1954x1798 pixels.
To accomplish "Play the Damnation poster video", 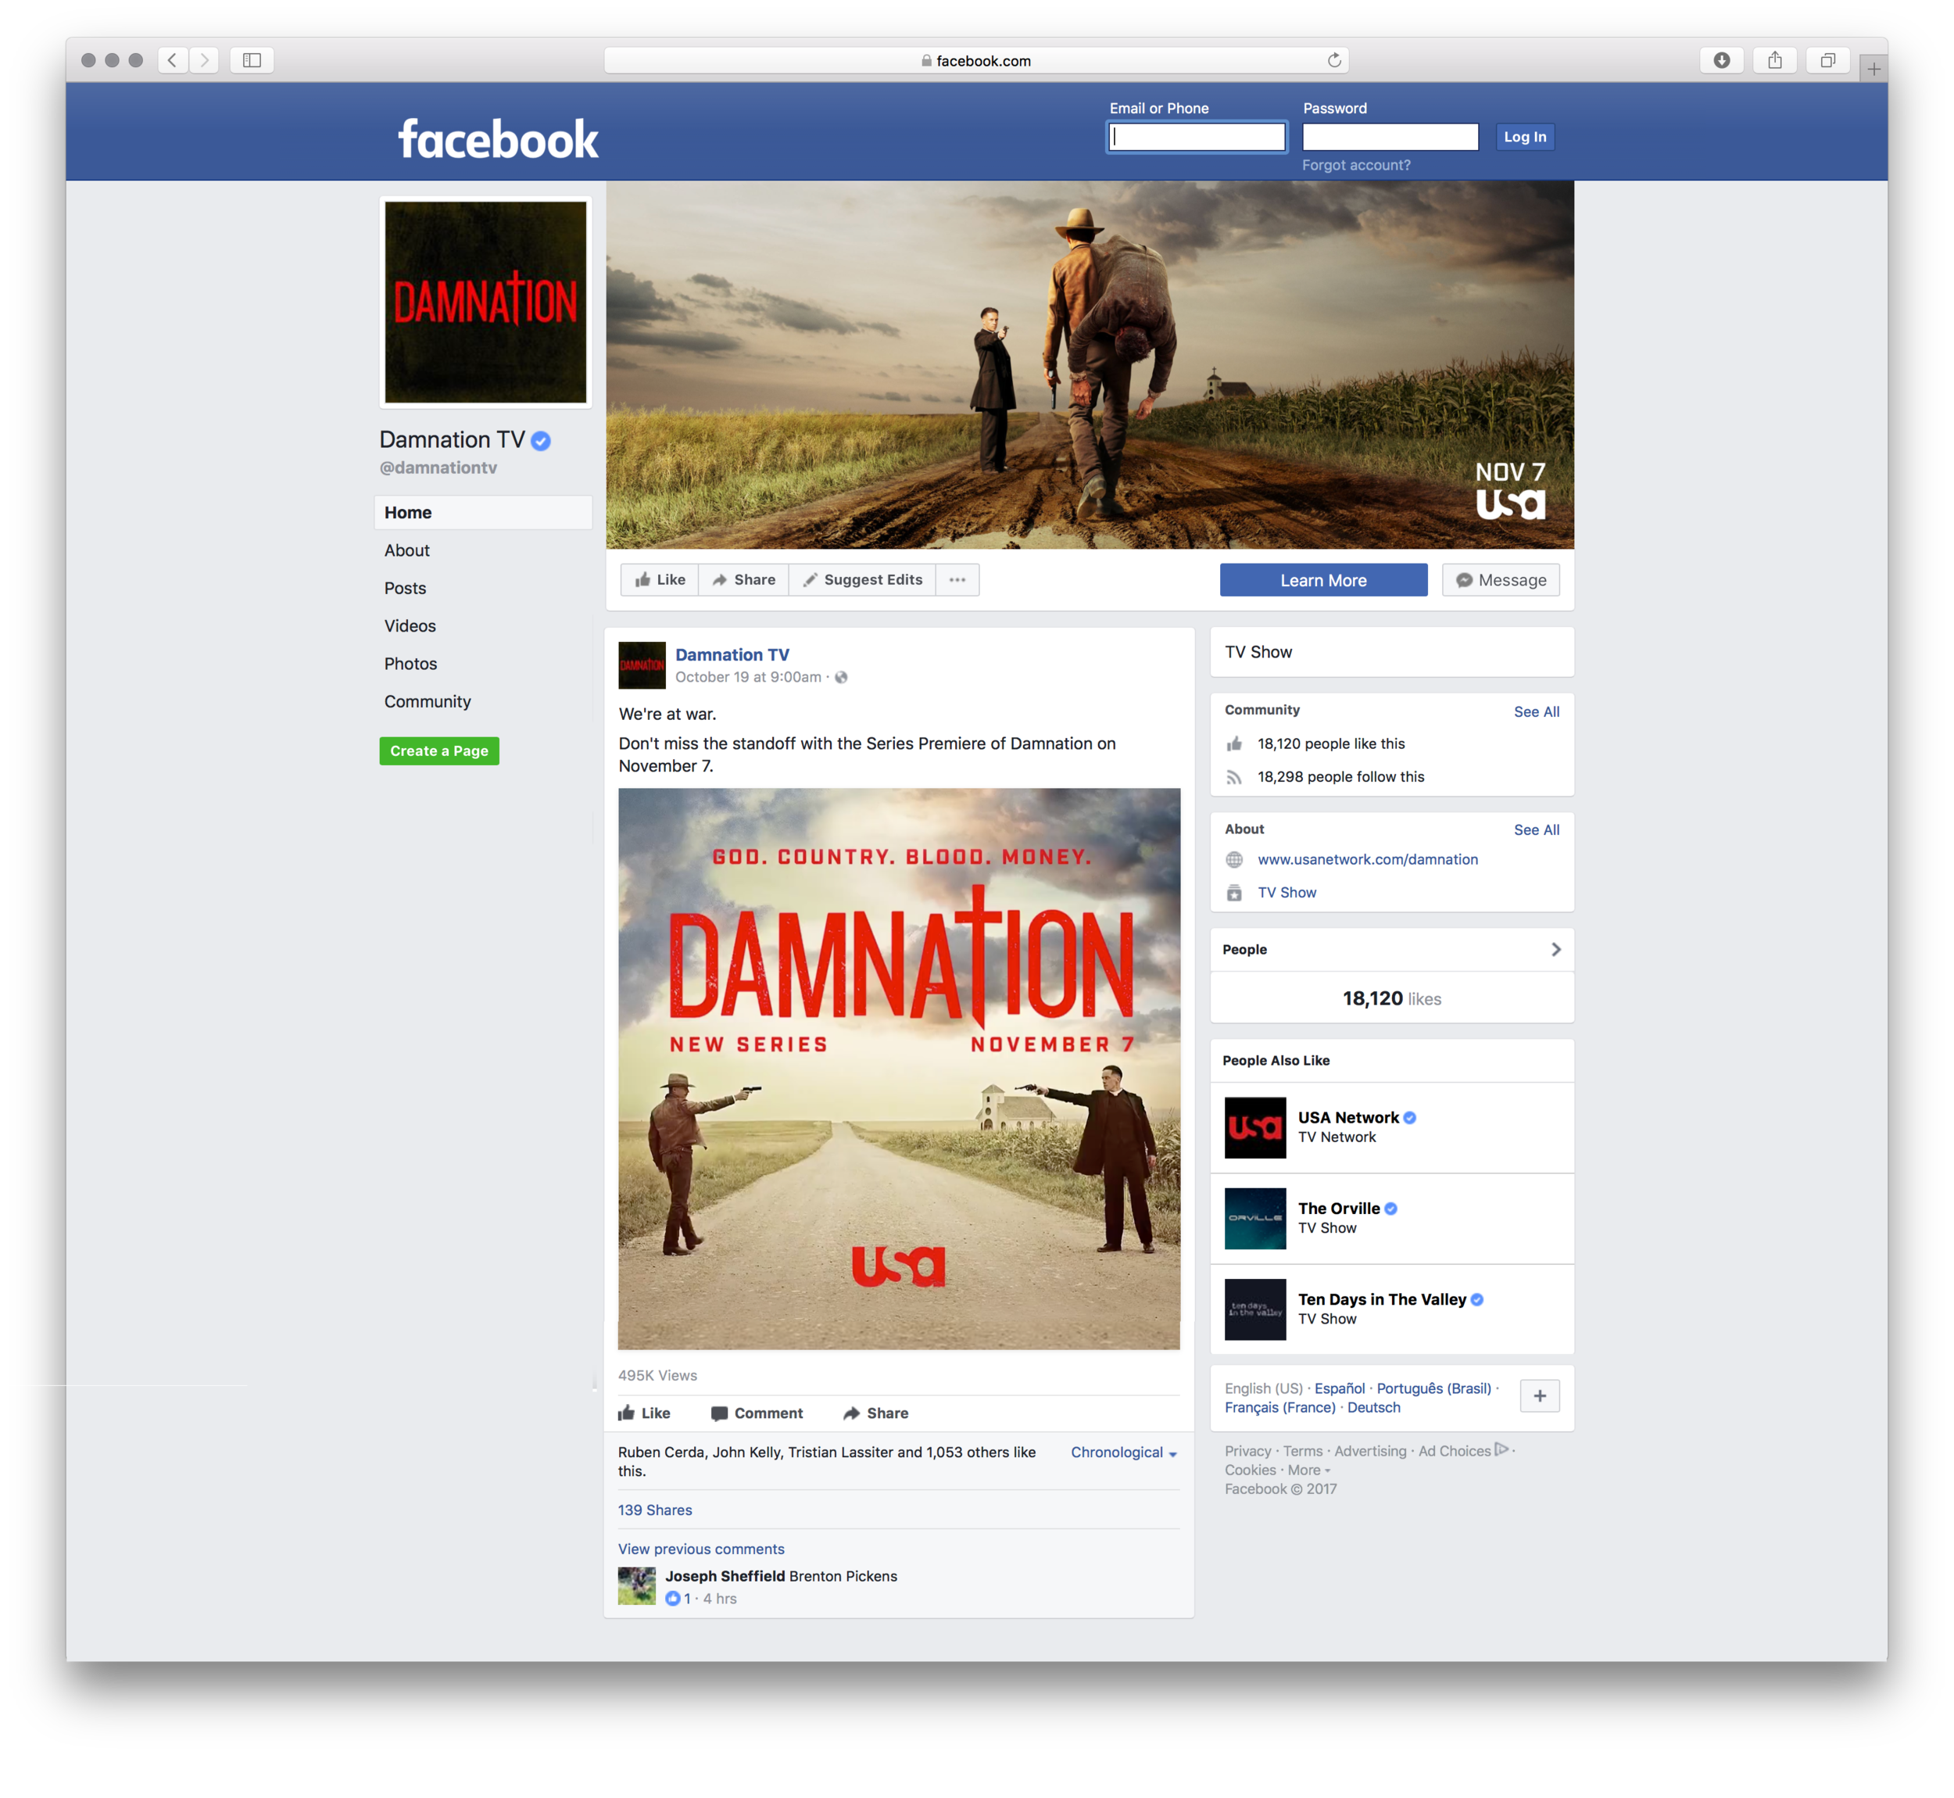I will (x=899, y=1069).
